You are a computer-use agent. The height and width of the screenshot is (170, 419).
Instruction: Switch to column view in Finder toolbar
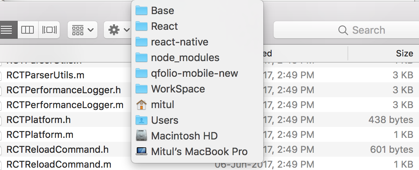coord(28,30)
